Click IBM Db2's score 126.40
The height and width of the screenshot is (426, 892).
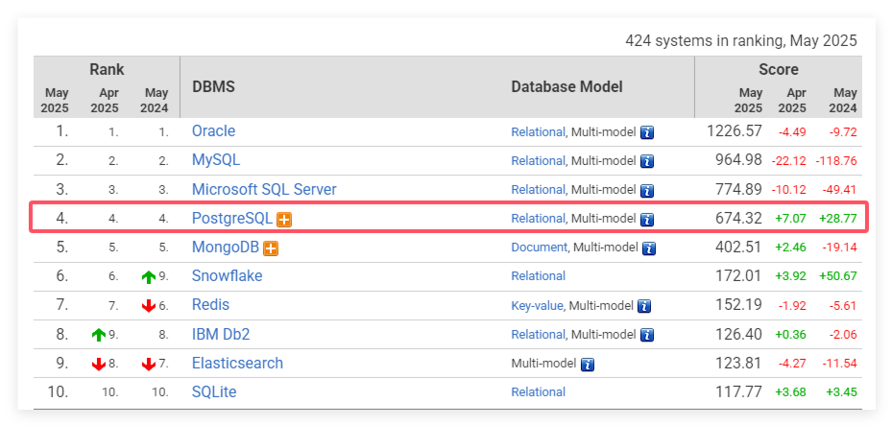click(x=738, y=335)
